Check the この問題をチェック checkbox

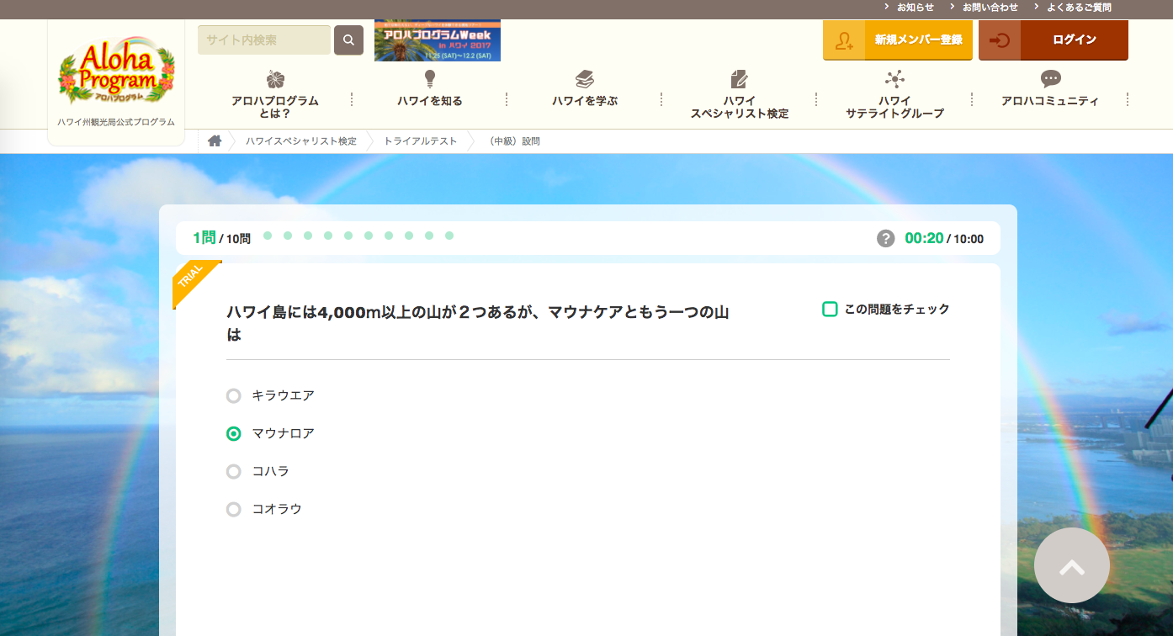click(830, 309)
